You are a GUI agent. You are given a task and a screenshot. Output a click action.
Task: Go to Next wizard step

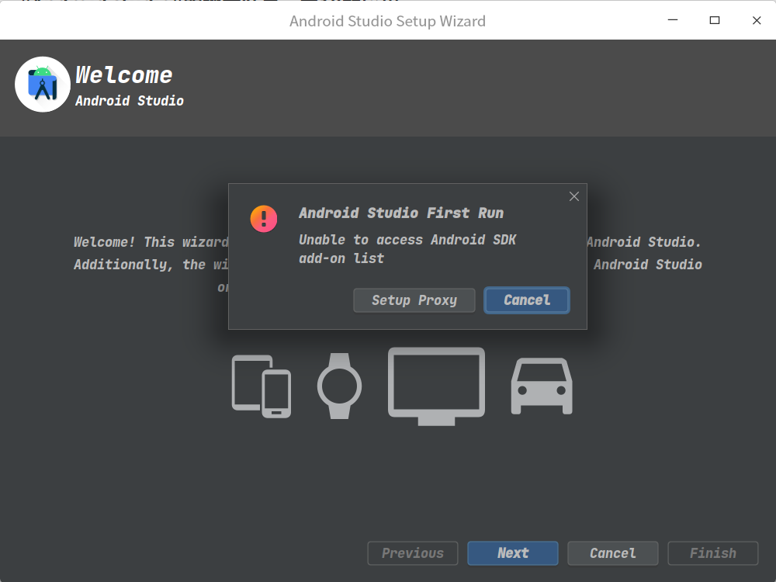pos(513,553)
